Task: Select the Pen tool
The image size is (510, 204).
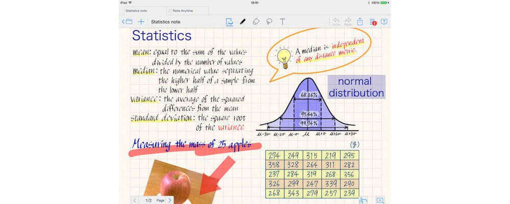Action: click(243, 22)
